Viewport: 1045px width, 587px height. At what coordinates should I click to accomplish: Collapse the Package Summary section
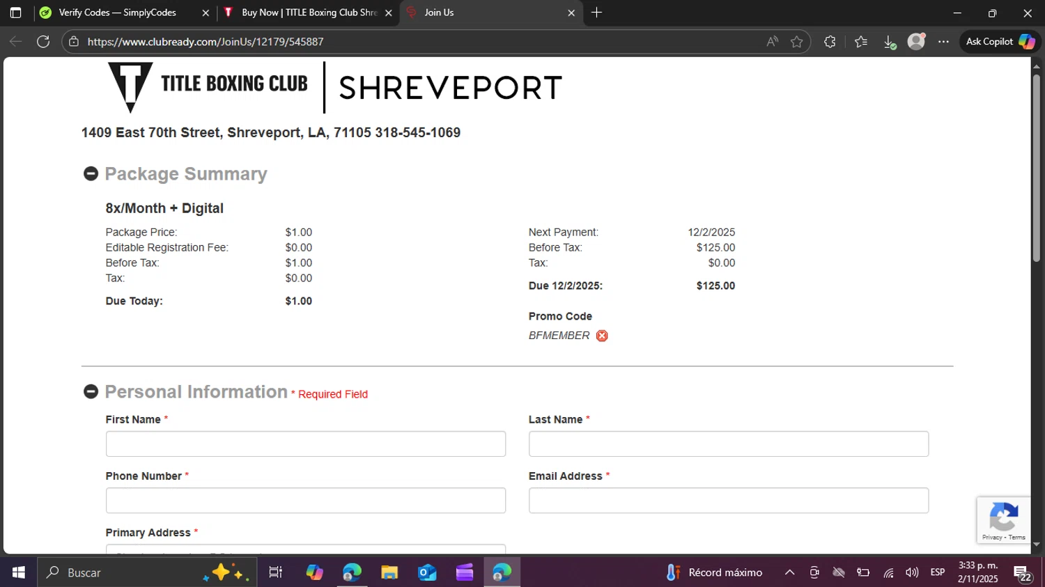point(91,173)
